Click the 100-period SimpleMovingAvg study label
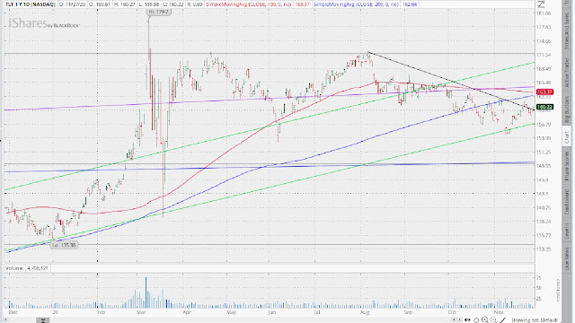The image size is (575, 323). (x=249, y=4)
